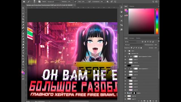Select the open PSD document tab
The image size is (181, 102).
50,5
